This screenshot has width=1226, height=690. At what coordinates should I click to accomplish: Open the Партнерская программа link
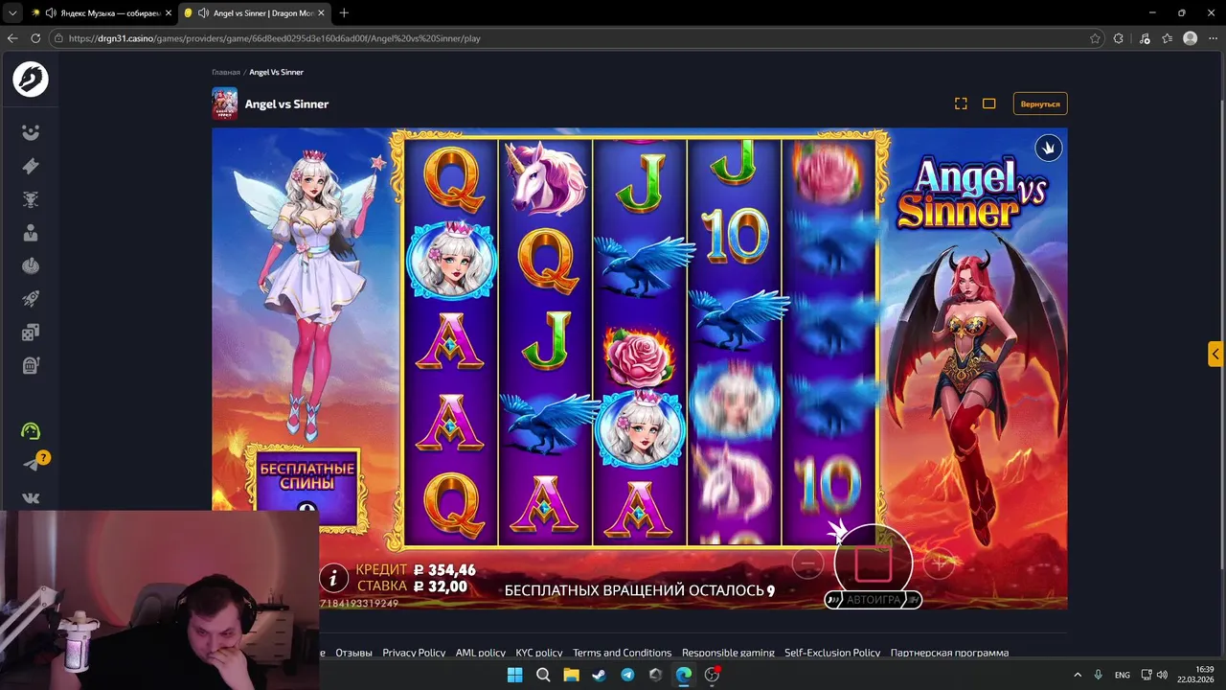tap(949, 653)
